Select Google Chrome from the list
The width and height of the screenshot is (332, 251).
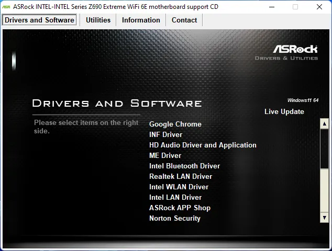[175, 124]
